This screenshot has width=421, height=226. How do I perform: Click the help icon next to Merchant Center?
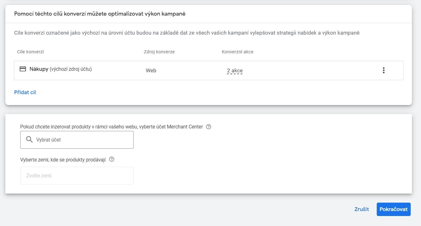(x=209, y=127)
